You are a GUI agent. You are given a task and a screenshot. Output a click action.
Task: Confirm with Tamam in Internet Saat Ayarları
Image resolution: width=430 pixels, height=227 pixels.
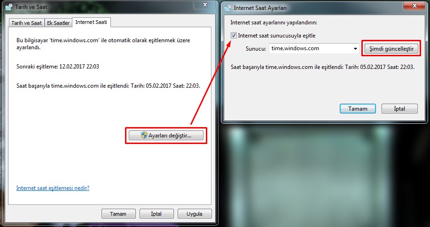tap(357, 108)
